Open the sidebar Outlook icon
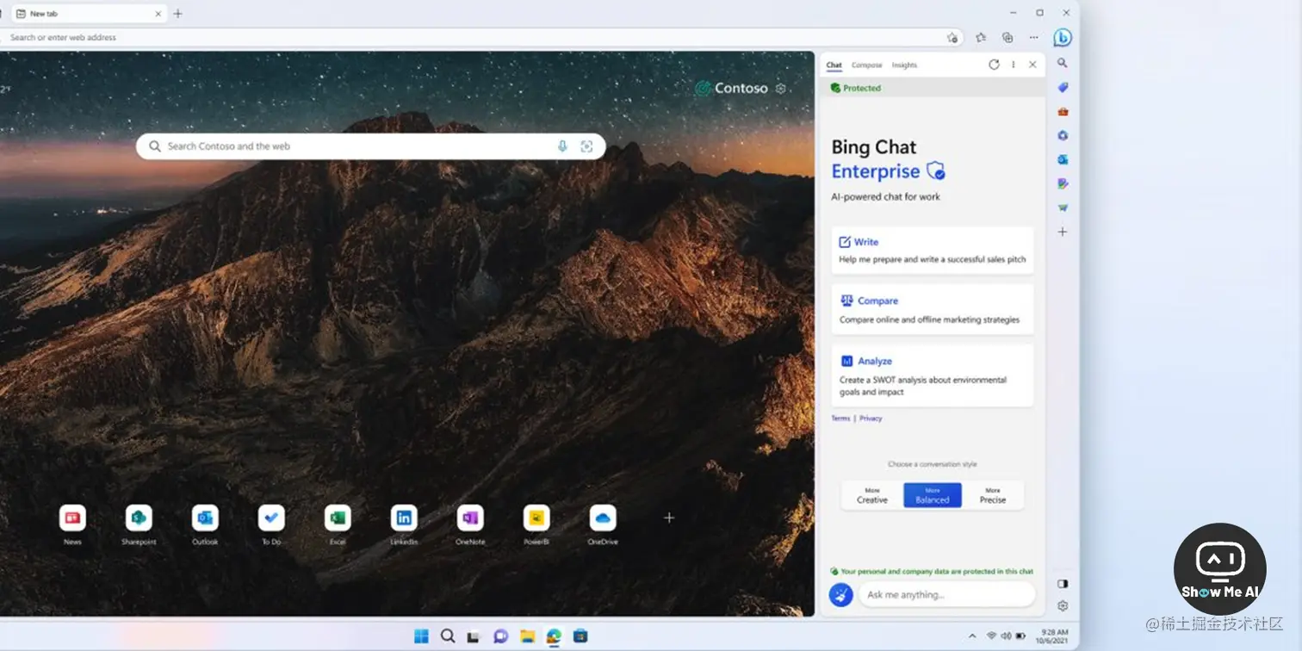 1063,159
